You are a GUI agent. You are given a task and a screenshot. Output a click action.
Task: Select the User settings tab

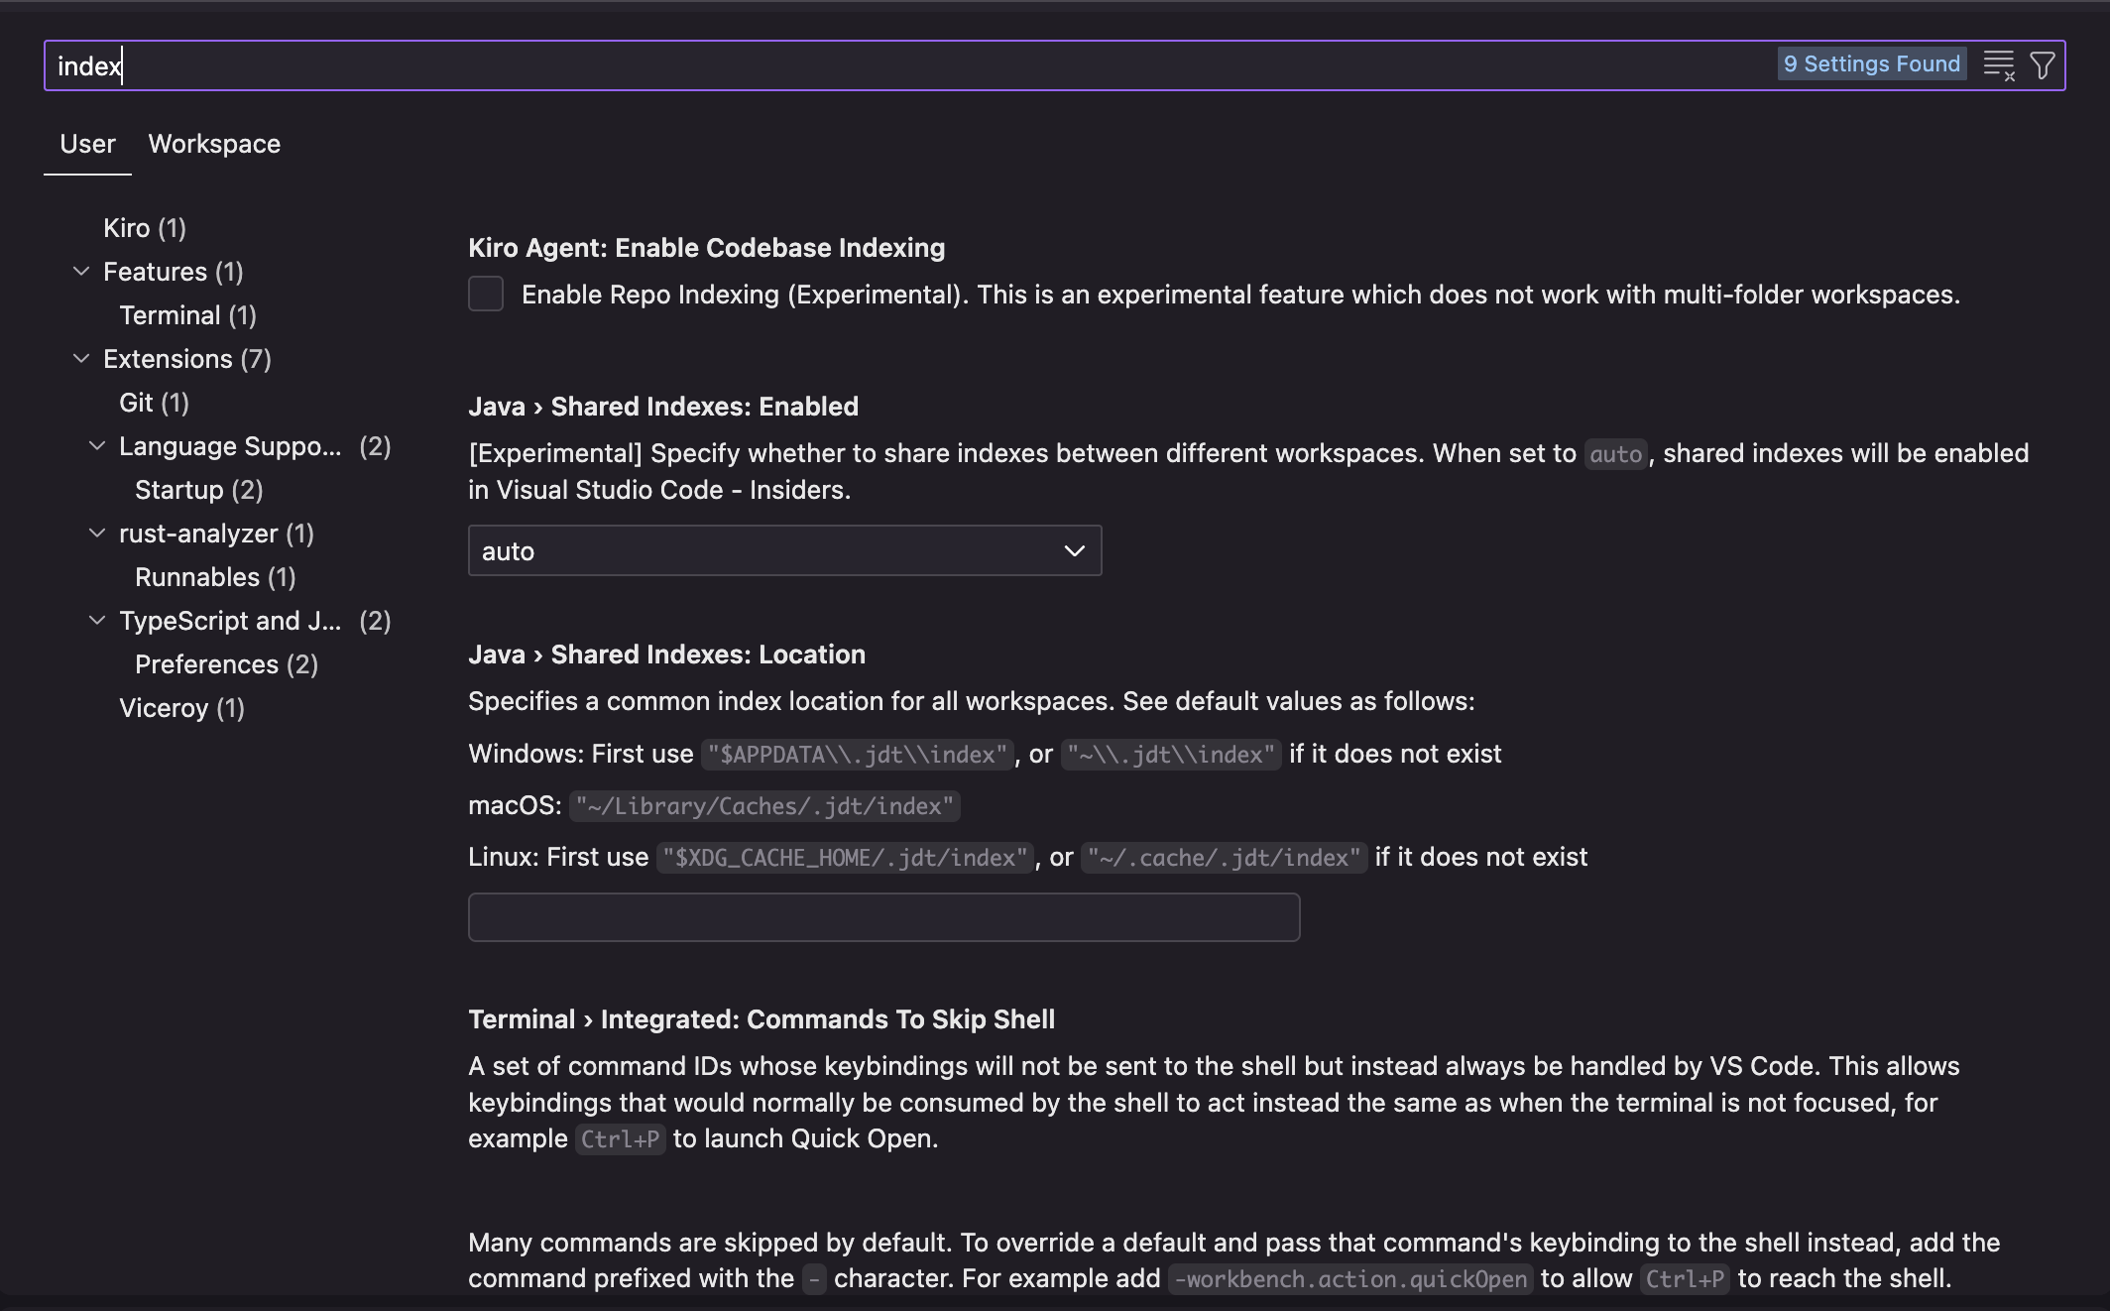pyautogui.click(x=87, y=144)
